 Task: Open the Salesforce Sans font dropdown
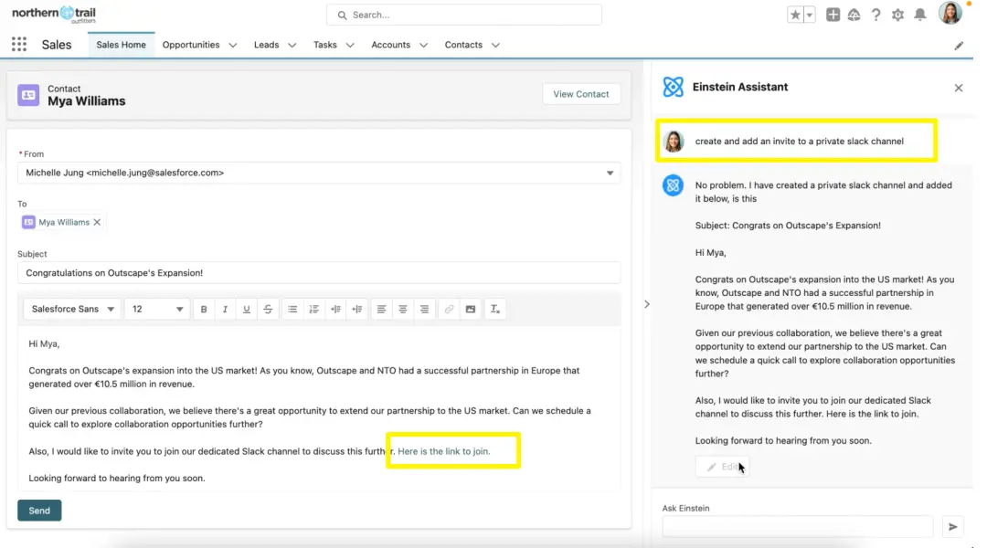[x=72, y=310]
